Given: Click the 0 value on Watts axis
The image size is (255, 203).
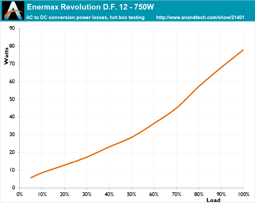Looking at the screenshot, I should (x=13, y=188).
